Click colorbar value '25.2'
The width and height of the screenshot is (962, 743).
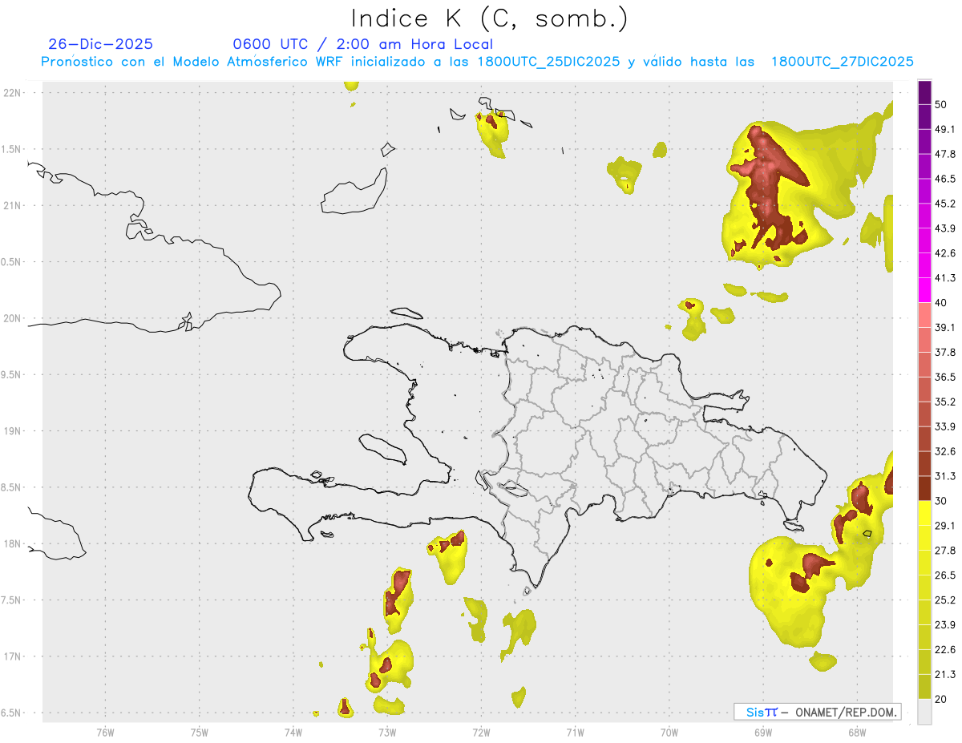945,600
